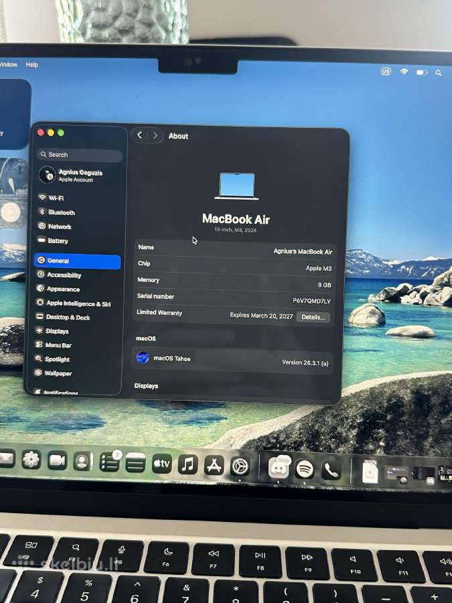This screenshot has height=603, width=452.
Task: Launch Photos from the Dock
Action: point(31,460)
